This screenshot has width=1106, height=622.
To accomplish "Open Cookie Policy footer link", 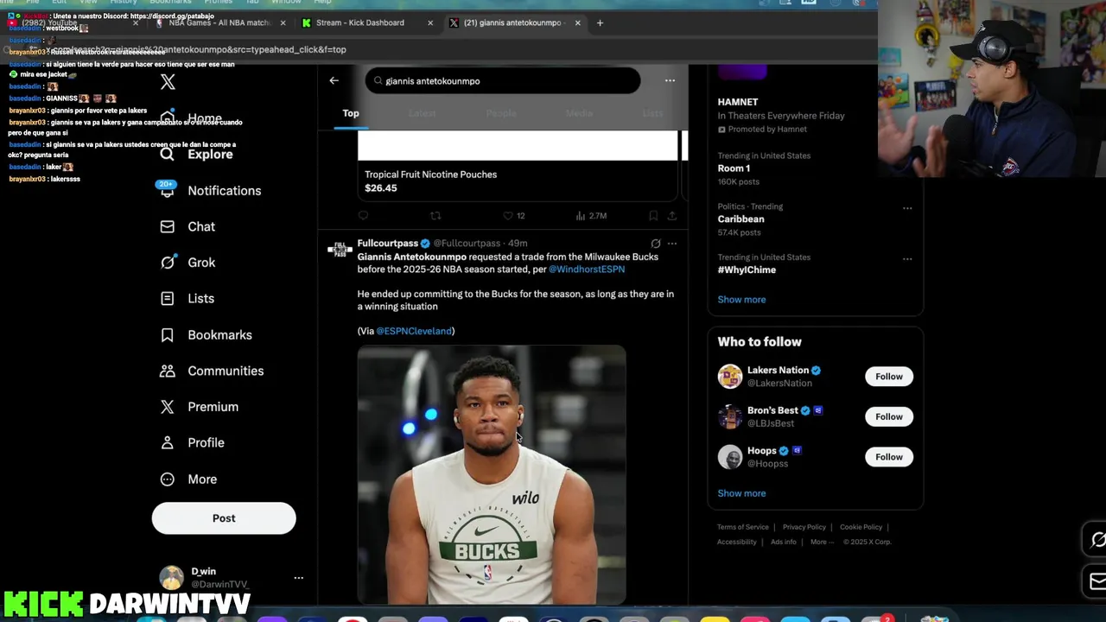I will 861,527.
